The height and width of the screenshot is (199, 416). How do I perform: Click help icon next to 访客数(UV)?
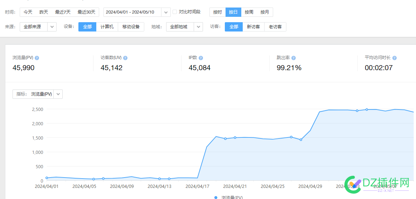pos(125,58)
